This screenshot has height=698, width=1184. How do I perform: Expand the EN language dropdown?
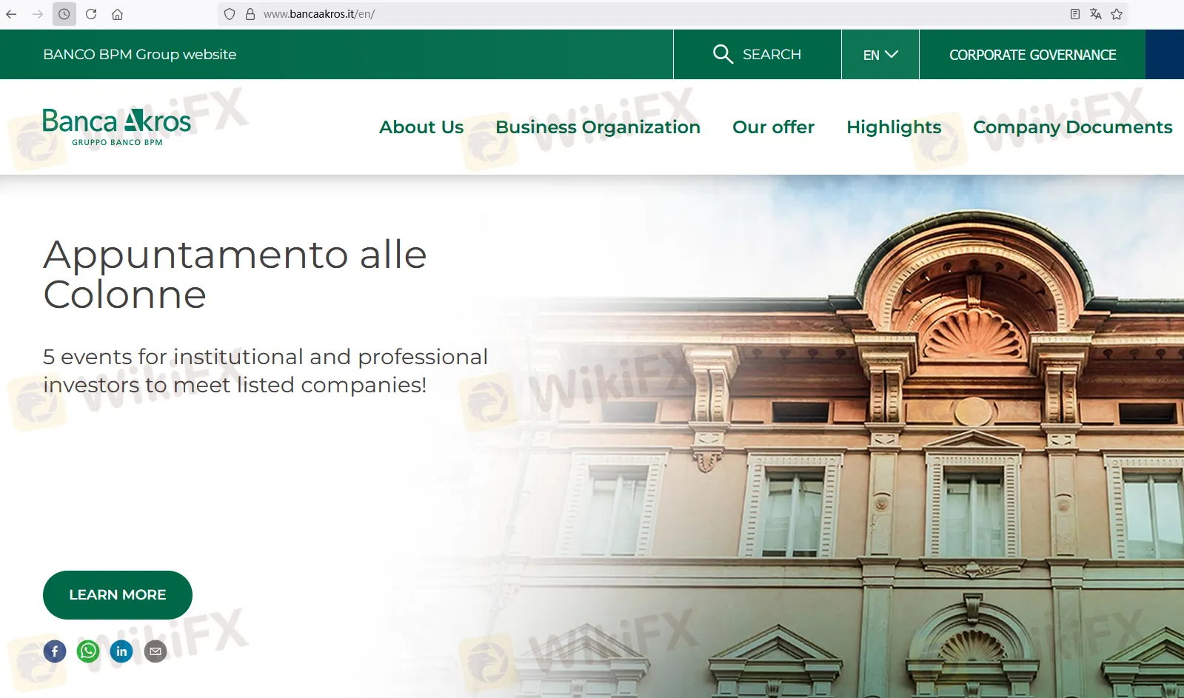880,55
